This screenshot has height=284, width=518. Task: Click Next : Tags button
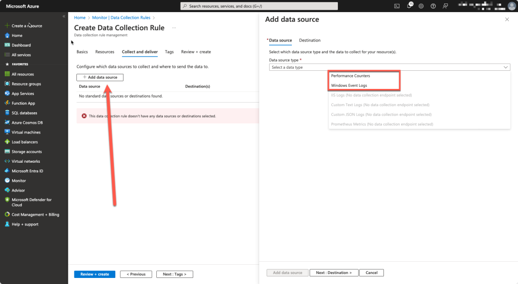(x=175, y=274)
